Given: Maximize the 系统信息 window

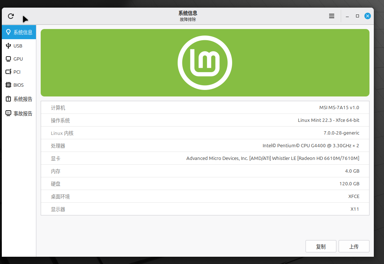Looking at the screenshot, I should pyautogui.click(x=357, y=16).
